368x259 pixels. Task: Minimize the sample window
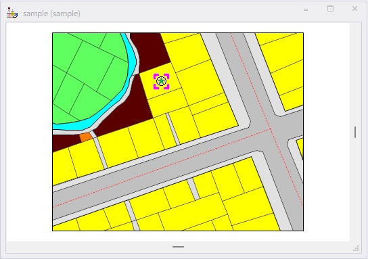point(306,10)
